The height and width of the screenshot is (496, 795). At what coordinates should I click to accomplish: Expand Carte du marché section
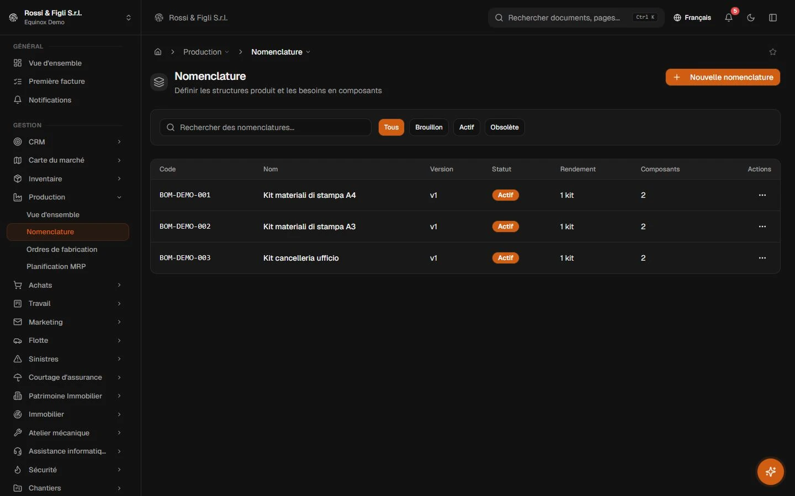pyautogui.click(x=67, y=160)
